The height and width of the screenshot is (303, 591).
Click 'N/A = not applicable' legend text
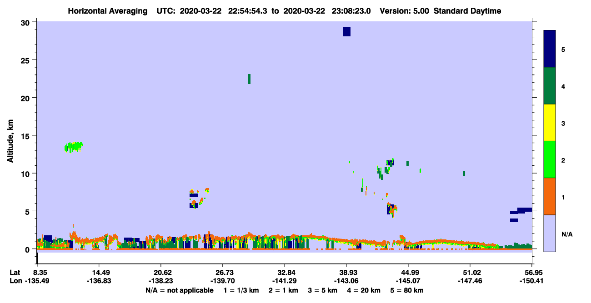180,290
